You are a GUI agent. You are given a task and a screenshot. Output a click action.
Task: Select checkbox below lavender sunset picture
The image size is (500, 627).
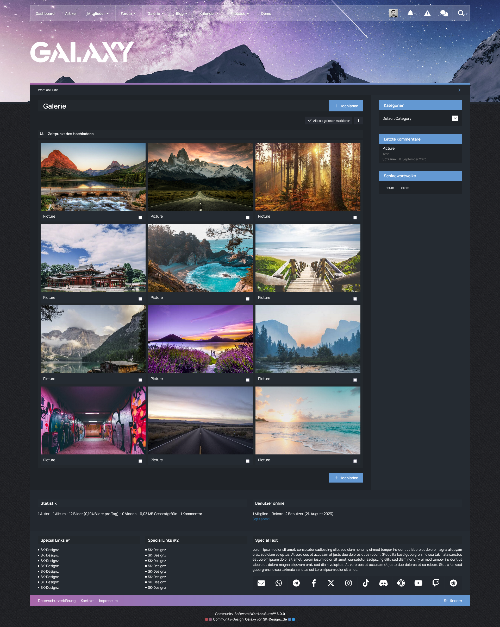248,380
